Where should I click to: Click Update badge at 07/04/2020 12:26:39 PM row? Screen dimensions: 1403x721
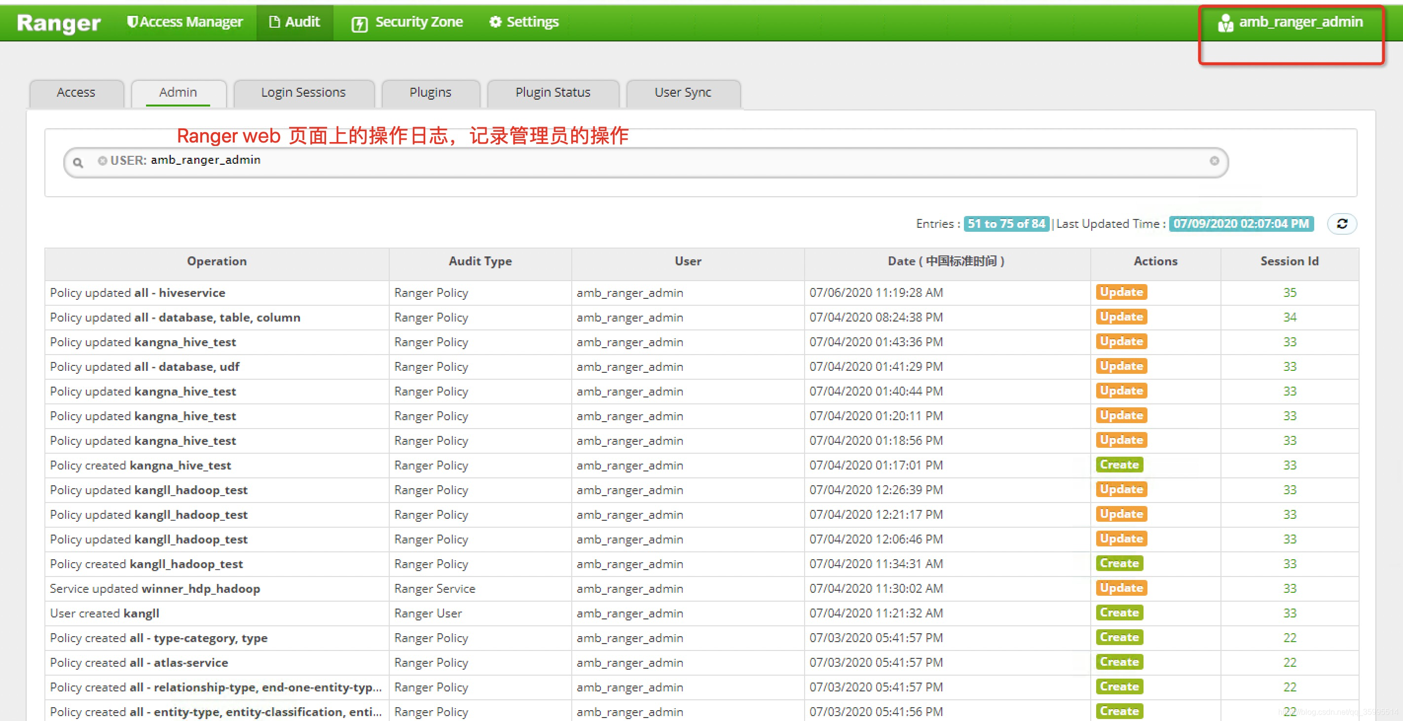pos(1121,489)
